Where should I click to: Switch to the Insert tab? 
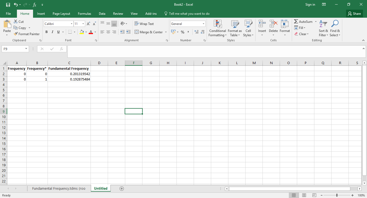point(41,14)
